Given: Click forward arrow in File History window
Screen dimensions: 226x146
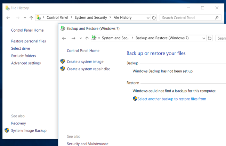Looking at the screenshot, I should pyautogui.click(x=18, y=18).
